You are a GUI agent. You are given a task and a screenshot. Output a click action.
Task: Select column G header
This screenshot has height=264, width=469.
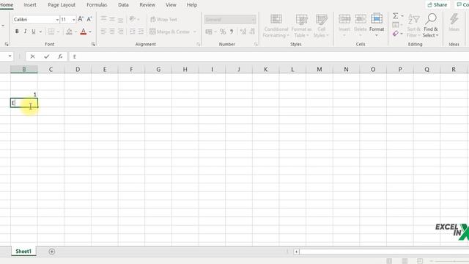coord(158,70)
